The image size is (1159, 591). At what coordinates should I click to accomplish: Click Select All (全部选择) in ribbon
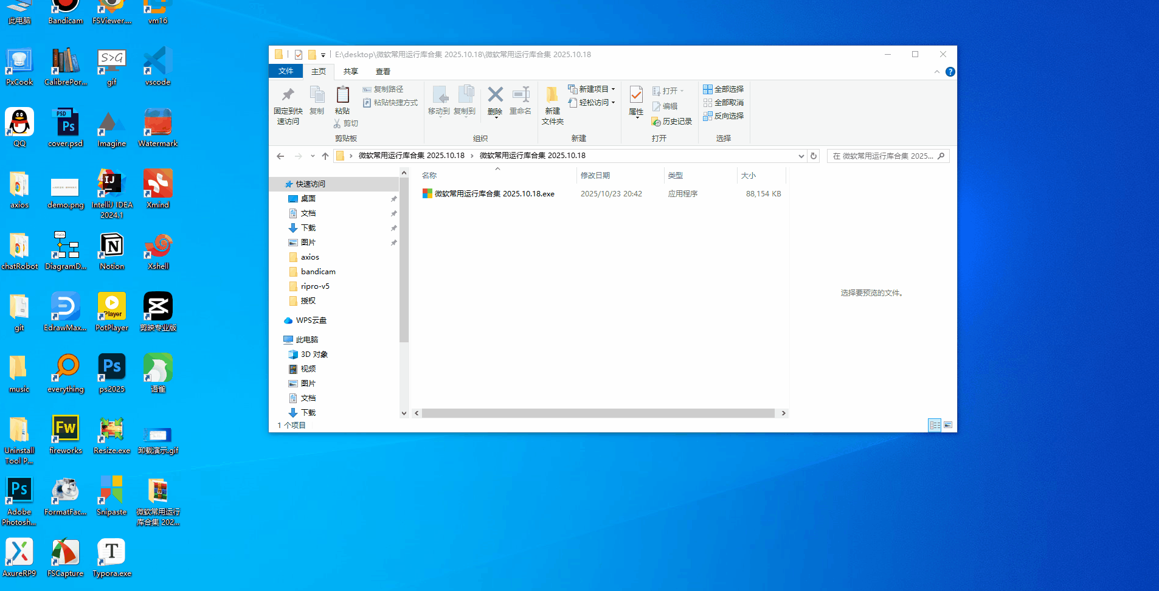point(724,89)
